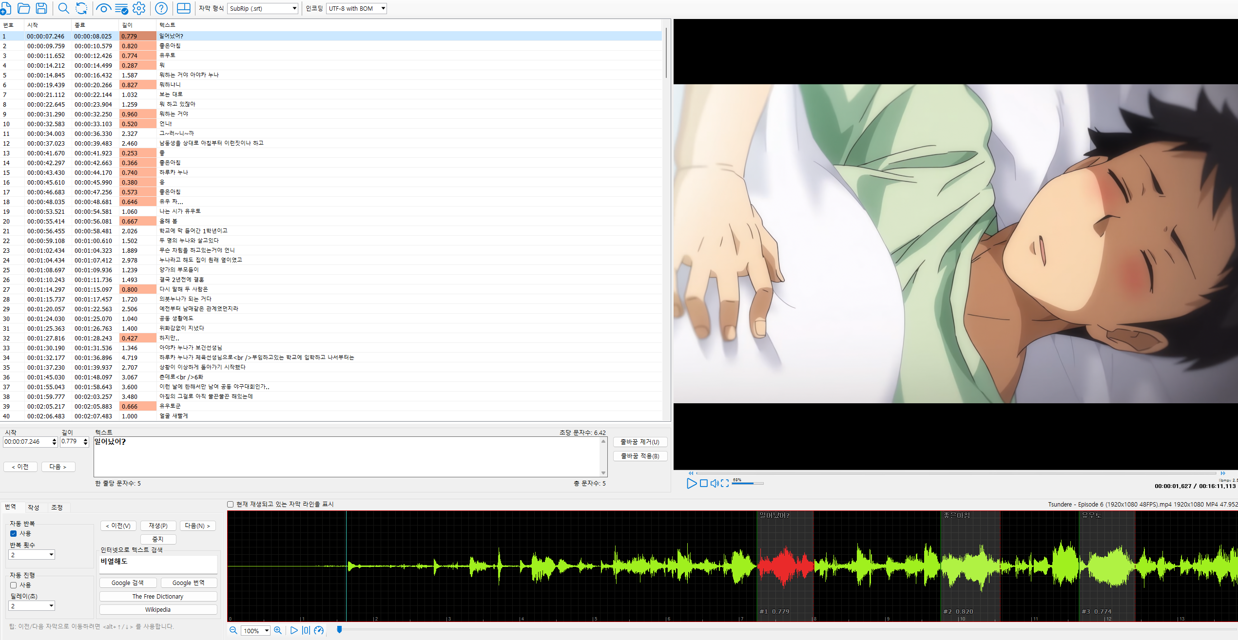Open the 딜레이(초) dropdown

32,605
